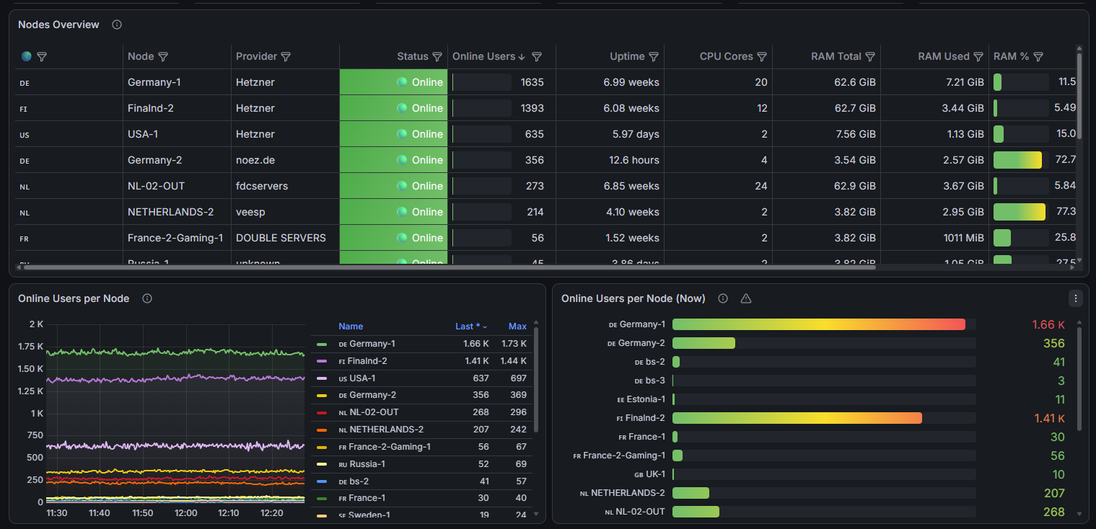Click the Germany-1 gradient bar gauge
Image resolution: width=1096 pixels, height=529 pixels.
[819, 324]
